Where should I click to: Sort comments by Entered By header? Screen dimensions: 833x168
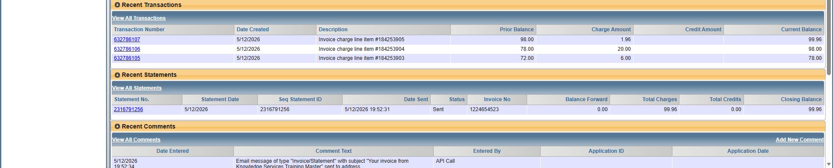487,151
